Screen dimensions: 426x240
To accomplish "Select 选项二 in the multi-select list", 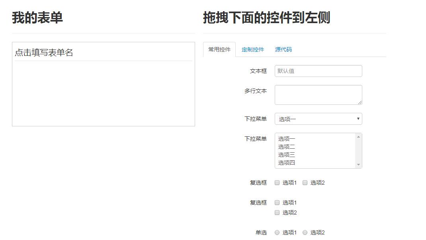I will click(x=286, y=147).
